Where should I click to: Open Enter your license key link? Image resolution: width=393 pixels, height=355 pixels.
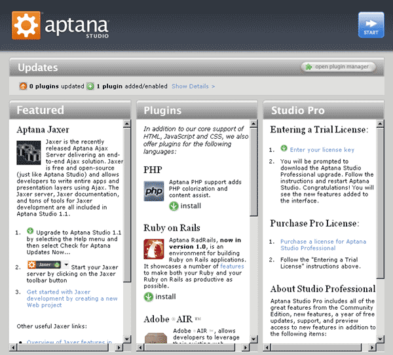322,150
